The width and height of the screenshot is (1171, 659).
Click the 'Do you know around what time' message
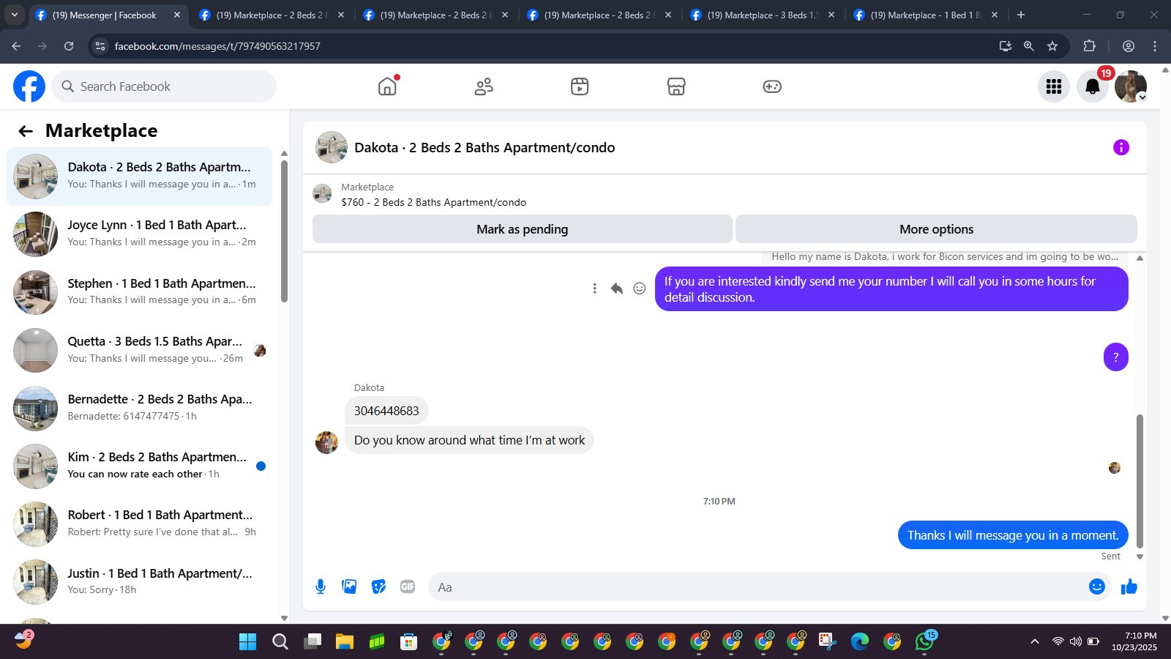click(x=469, y=440)
